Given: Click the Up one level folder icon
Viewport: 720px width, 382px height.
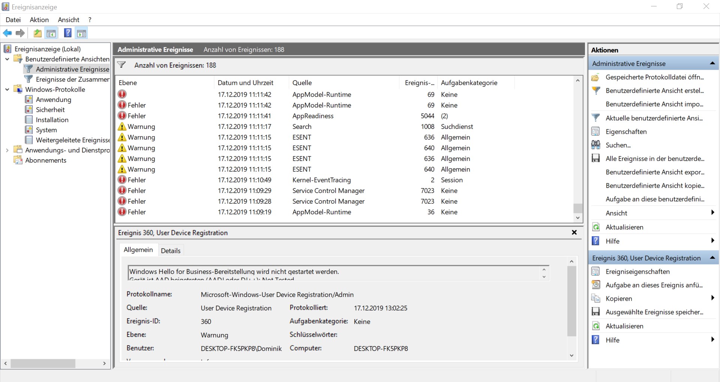Looking at the screenshot, I should point(37,33).
